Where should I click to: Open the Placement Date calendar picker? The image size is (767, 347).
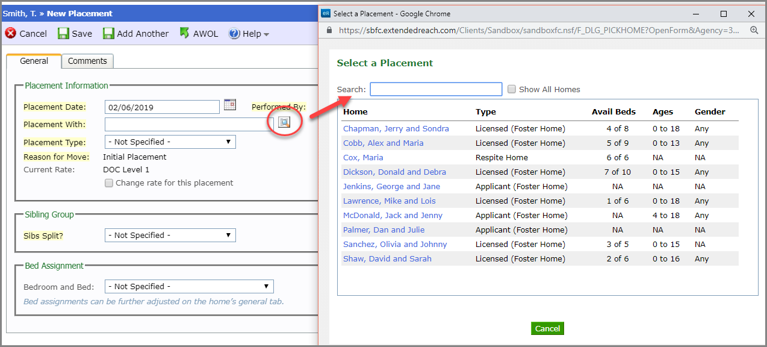coord(229,105)
